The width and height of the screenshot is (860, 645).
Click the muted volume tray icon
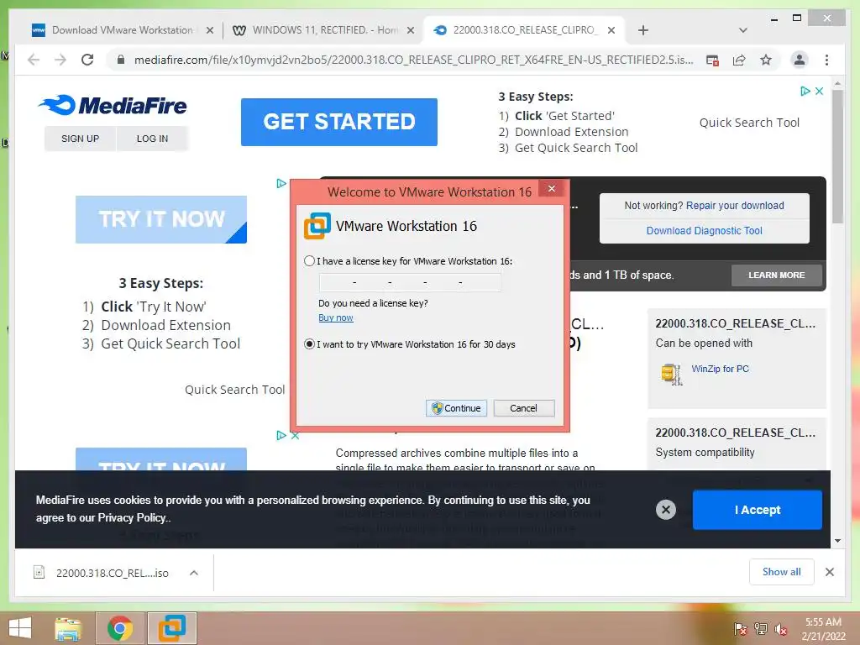(x=781, y=629)
